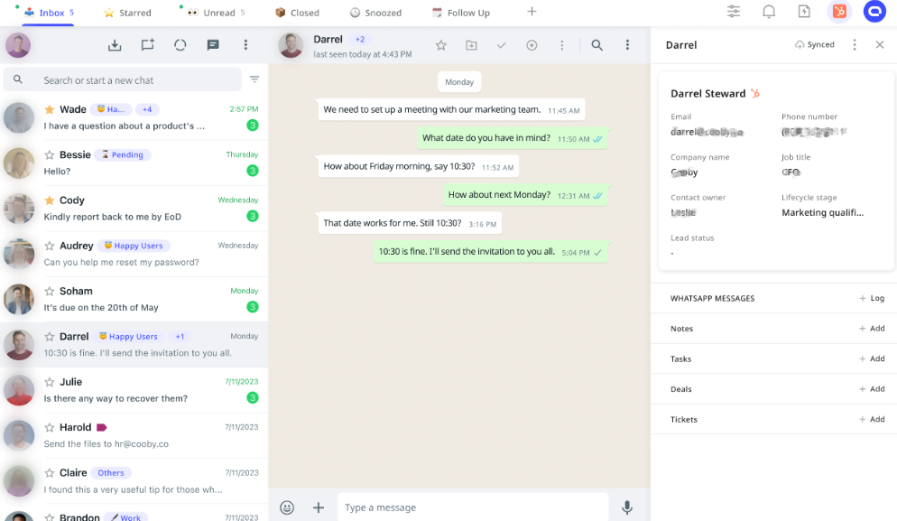Click the attach plus icon beside message box
The width and height of the screenshot is (897, 521).
(319, 507)
